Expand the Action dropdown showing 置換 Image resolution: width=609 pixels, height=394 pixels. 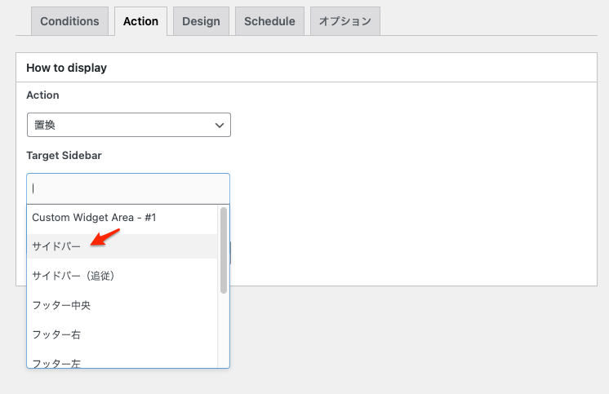pos(129,125)
